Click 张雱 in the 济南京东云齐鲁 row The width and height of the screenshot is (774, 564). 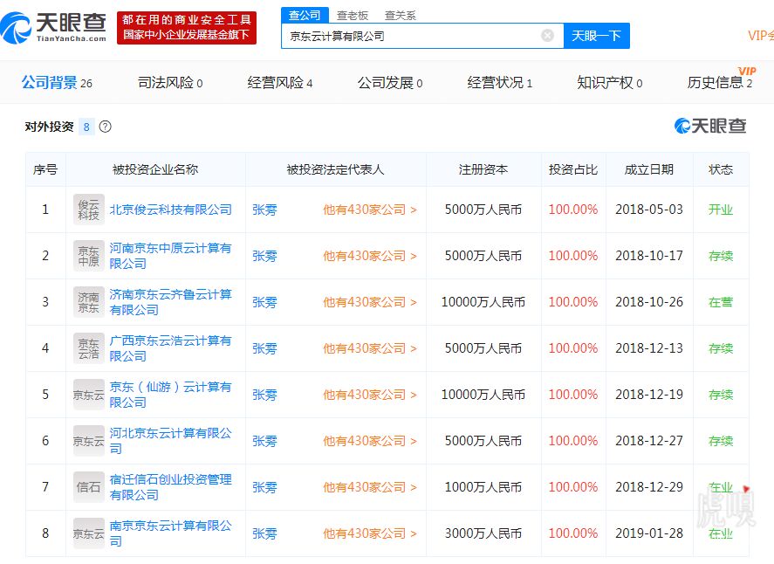click(264, 302)
